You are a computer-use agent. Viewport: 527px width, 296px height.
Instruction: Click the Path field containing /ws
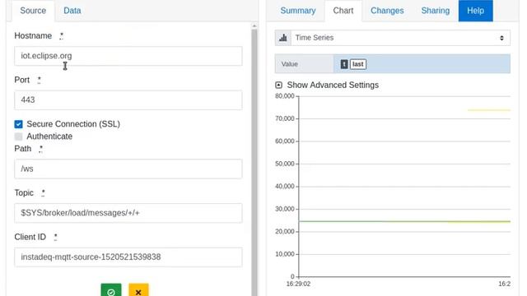coord(128,169)
